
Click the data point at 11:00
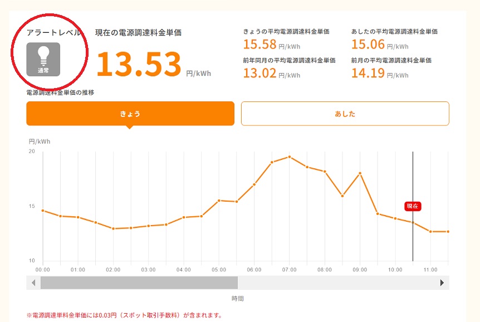click(x=430, y=231)
